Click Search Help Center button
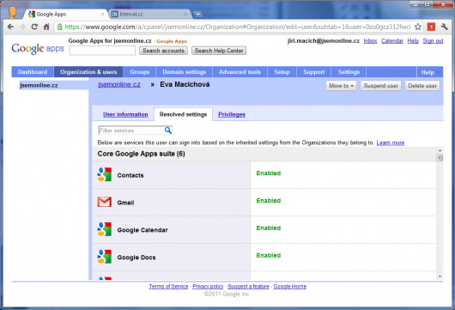Screen dimensions: 455x310 click(x=219, y=51)
